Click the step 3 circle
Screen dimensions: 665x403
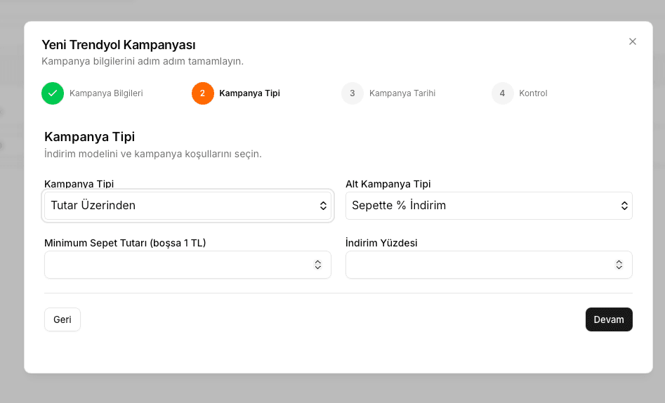pos(353,93)
